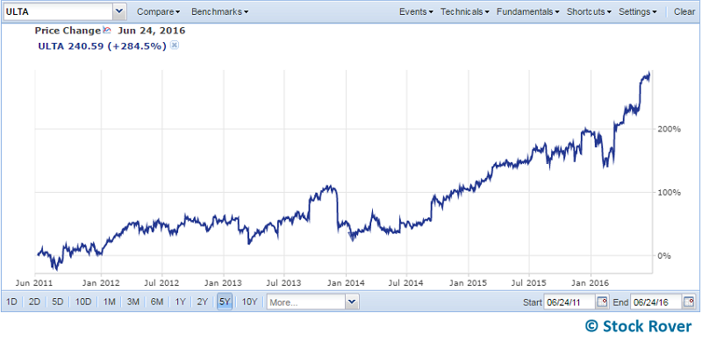Select the 5D time range
This screenshot has height=341, width=702.
coord(58,302)
